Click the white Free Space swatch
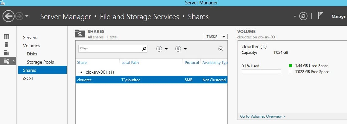 (291, 71)
